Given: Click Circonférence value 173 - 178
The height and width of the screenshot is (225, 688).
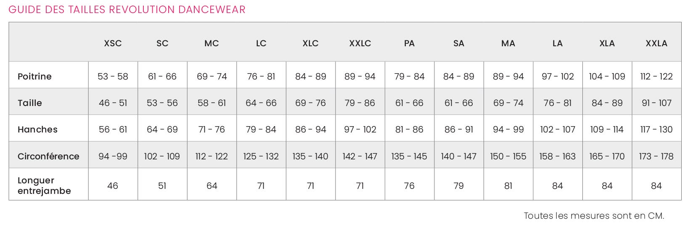Looking at the screenshot, I should point(656,156).
